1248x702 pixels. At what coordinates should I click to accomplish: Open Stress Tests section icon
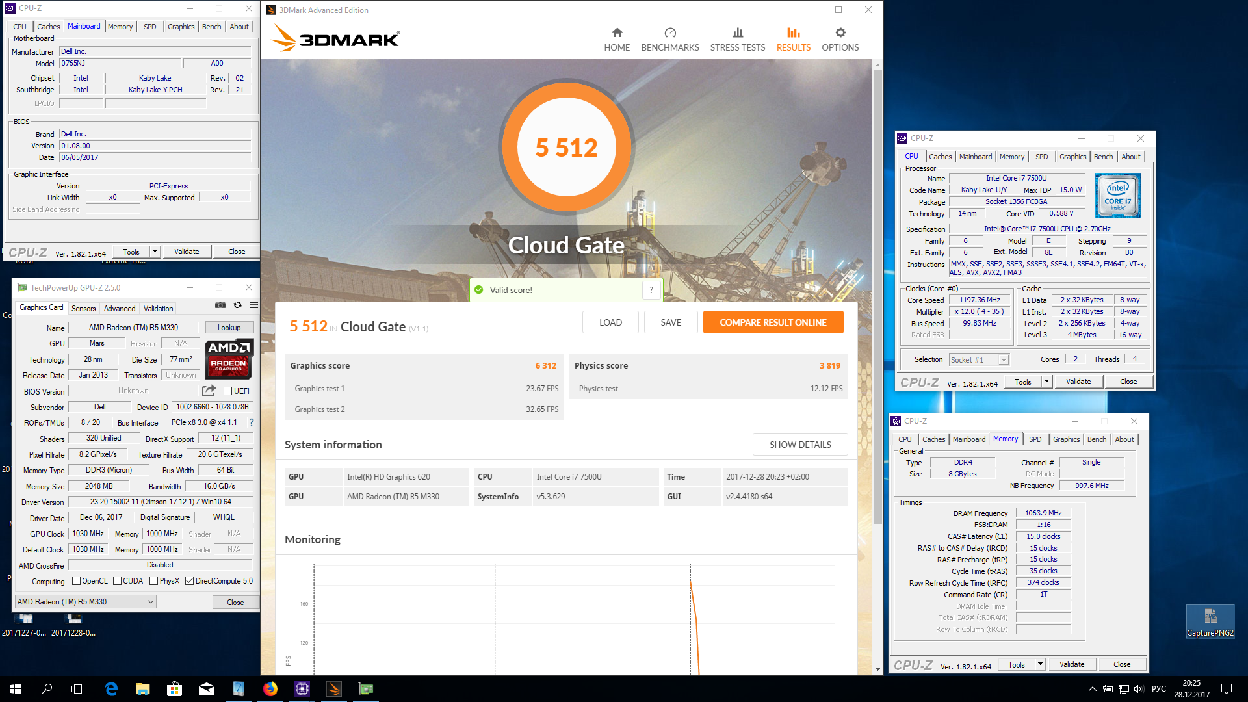tap(738, 32)
